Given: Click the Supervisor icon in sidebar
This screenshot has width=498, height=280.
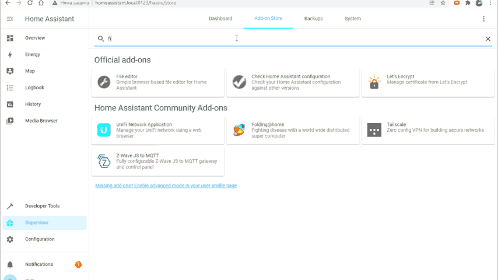Looking at the screenshot, I should (x=10, y=222).
